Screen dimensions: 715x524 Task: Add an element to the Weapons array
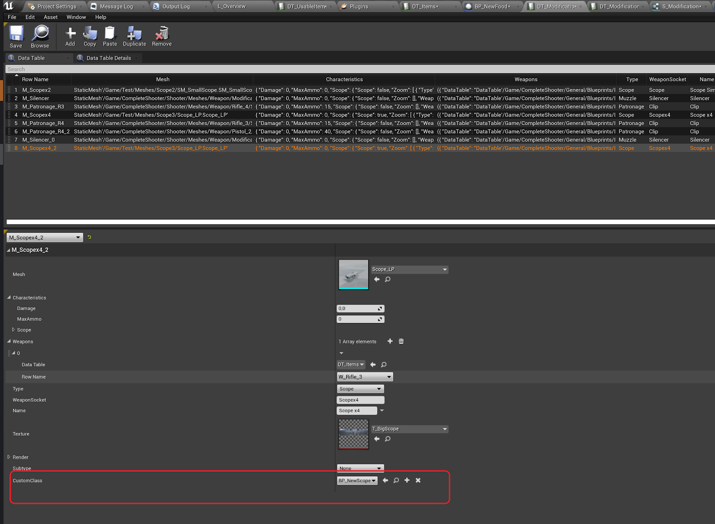390,341
